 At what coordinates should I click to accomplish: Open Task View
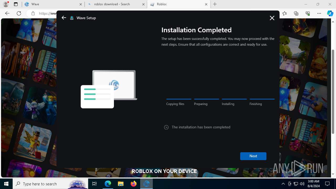[94, 184]
